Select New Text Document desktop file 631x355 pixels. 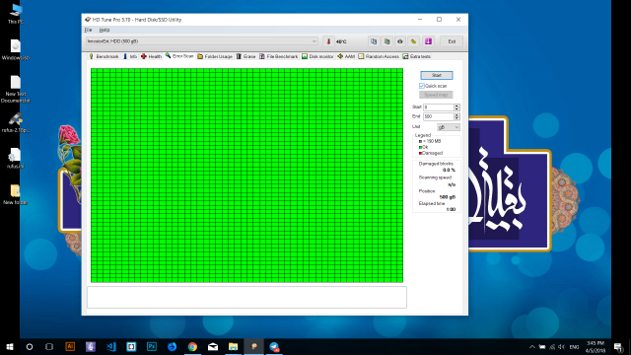(16, 89)
